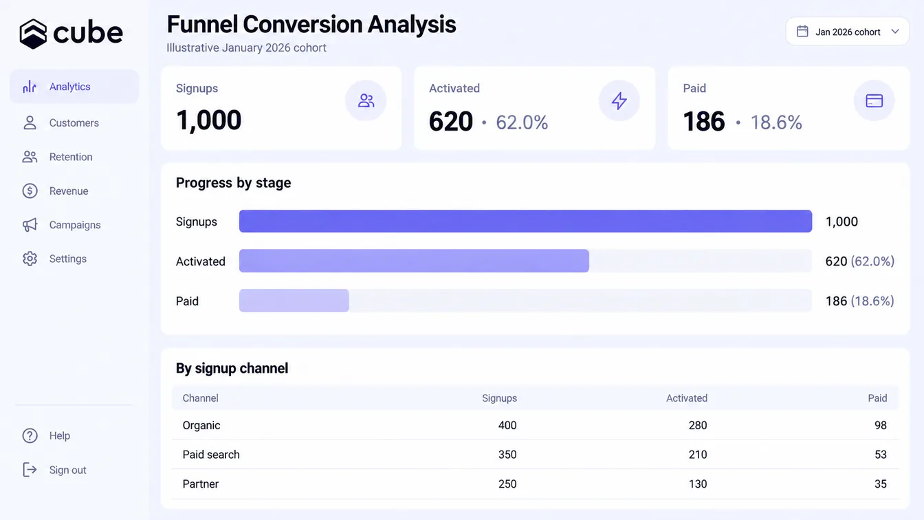Click the Paid column header in table
This screenshot has width=924, height=520.
877,398
